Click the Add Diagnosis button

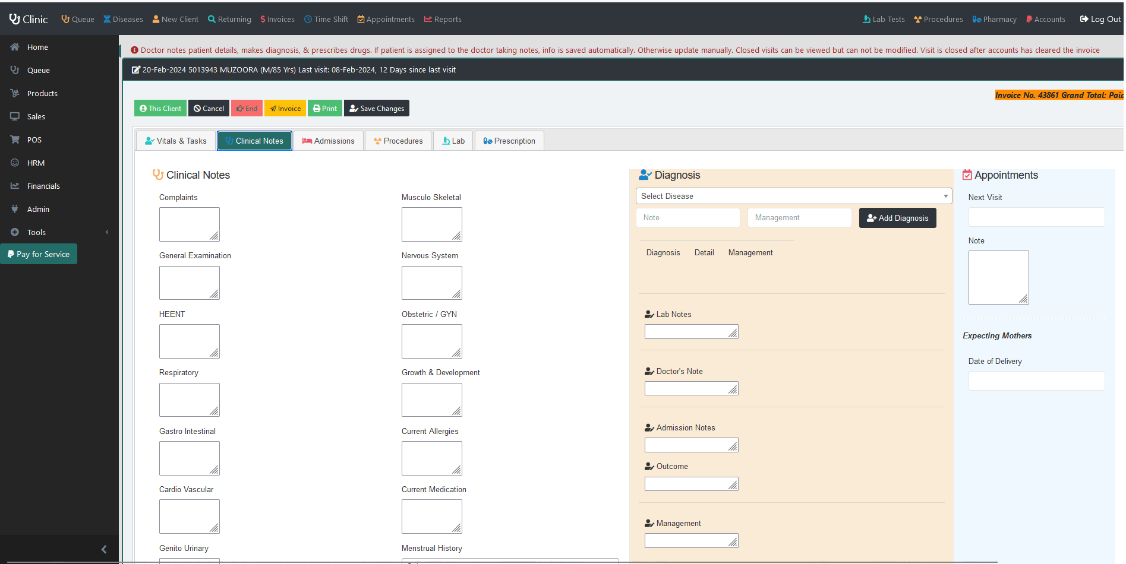coord(898,218)
